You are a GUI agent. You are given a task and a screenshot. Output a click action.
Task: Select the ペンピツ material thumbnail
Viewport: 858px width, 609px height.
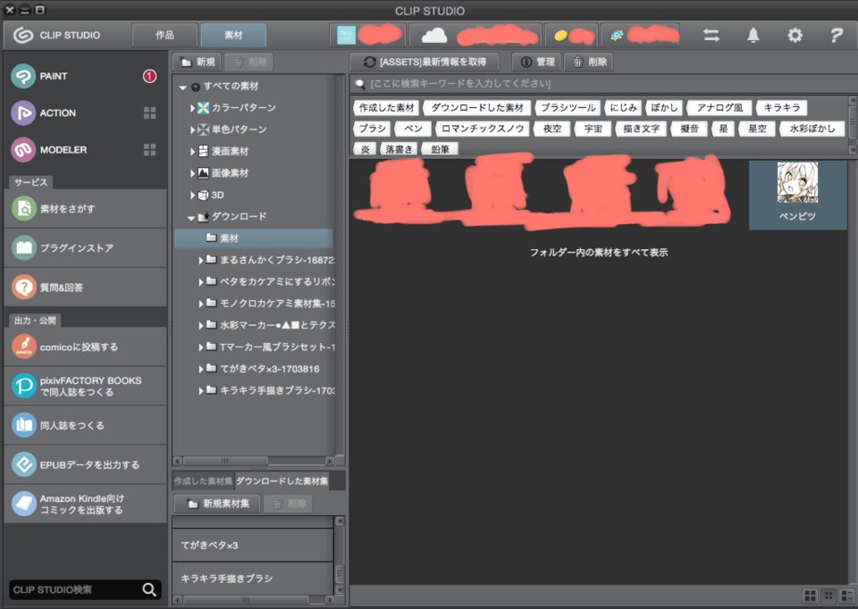pos(797,195)
